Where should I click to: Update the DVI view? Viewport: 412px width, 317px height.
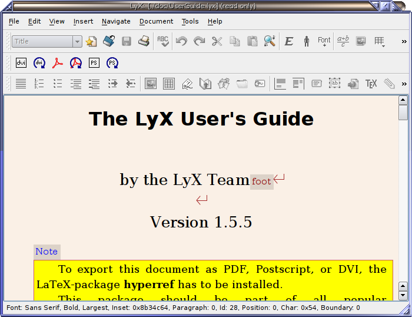click(x=39, y=63)
